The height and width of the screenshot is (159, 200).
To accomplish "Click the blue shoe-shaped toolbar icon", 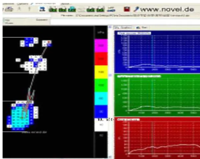I will pos(111,9).
